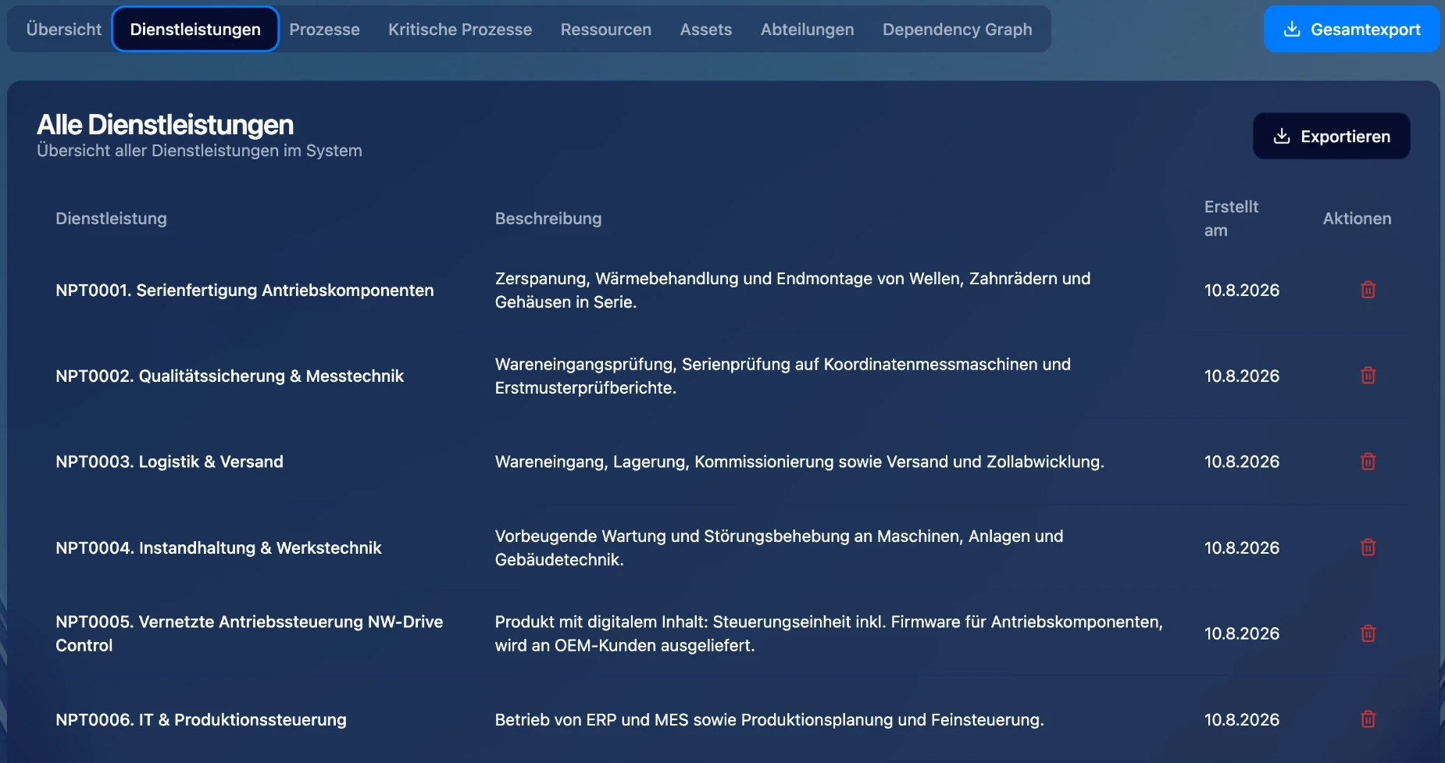Click description Produkt mit digitalem Inhalt

829,633
